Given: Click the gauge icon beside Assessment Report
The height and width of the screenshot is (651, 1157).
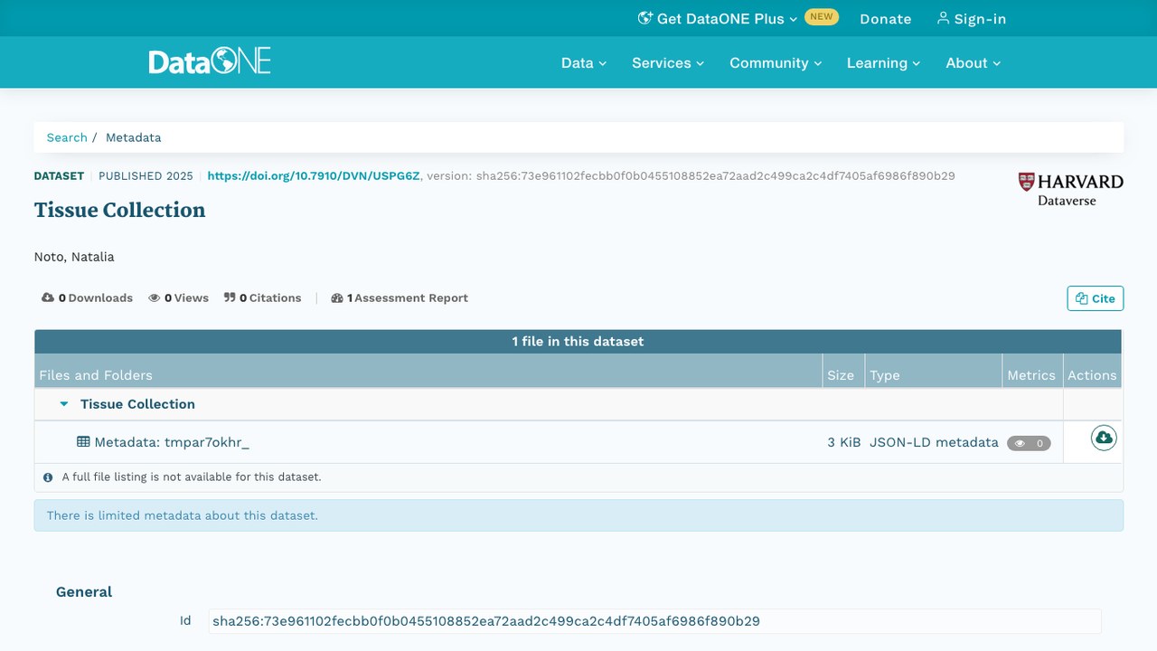Looking at the screenshot, I should [337, 297].
